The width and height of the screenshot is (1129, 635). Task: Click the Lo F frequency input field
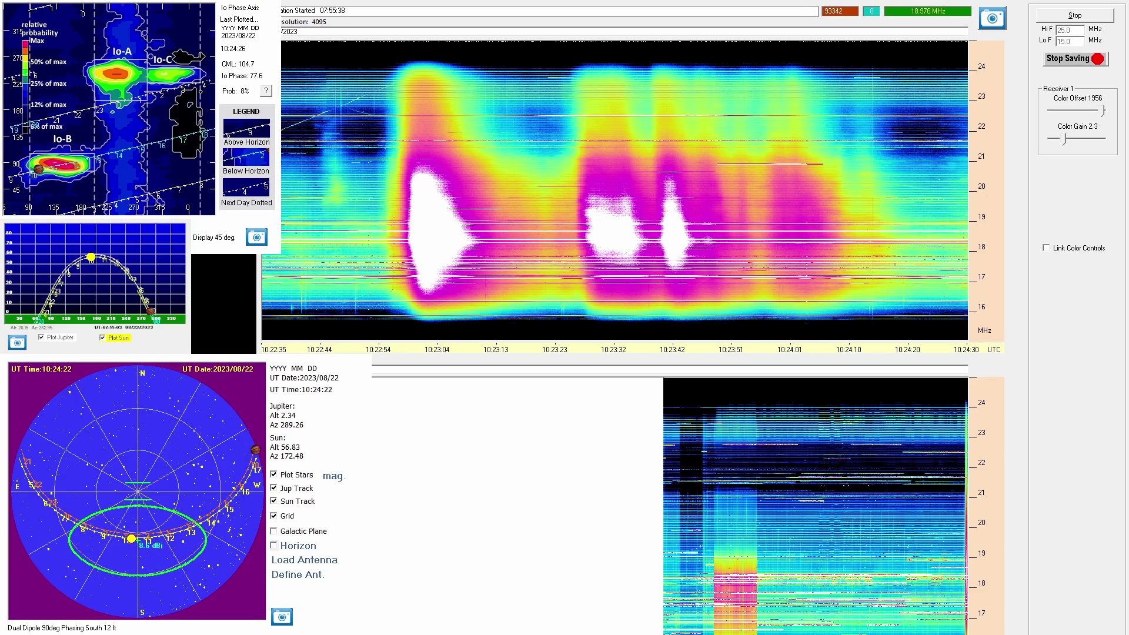pyautogui.click(x=1070, y=41)
